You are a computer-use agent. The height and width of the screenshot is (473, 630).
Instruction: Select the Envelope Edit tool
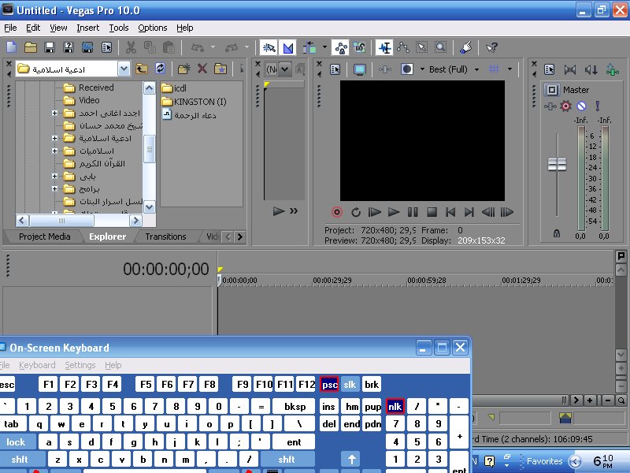tap(403, 47)
